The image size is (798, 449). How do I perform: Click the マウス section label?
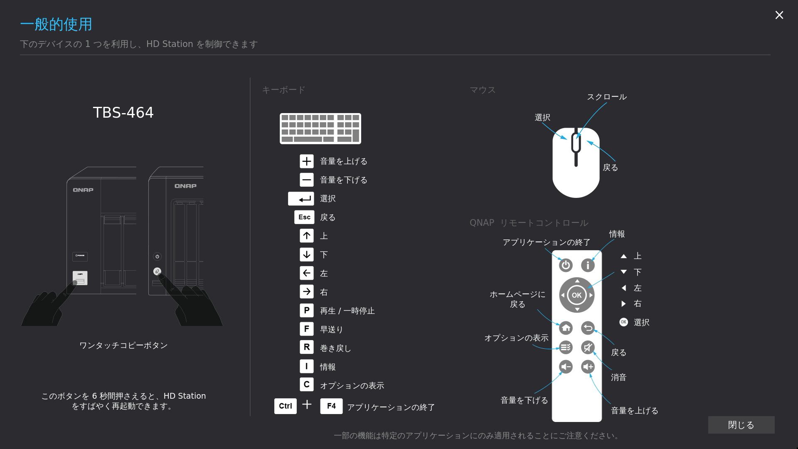[483, 90]
